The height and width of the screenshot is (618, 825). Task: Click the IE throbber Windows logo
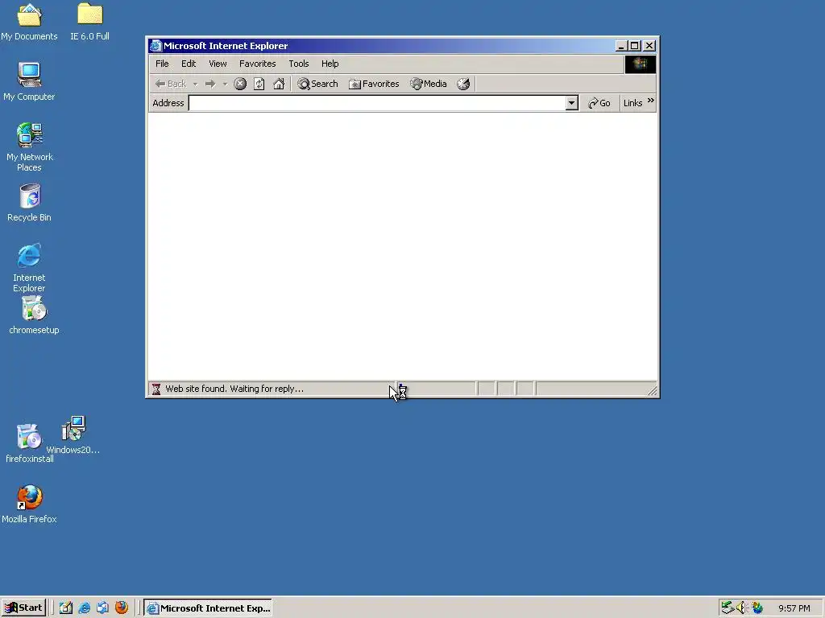(x=640, y=64)
